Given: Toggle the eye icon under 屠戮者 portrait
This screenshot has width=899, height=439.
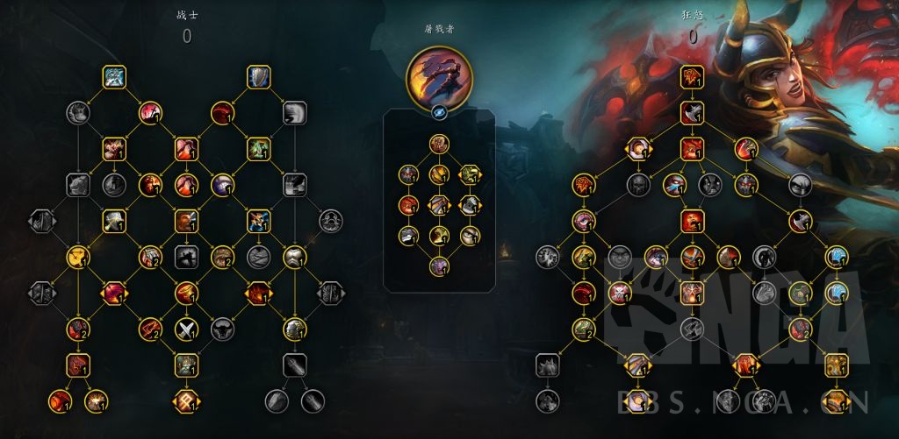Looking at the screenshot, I should point(439,113).
